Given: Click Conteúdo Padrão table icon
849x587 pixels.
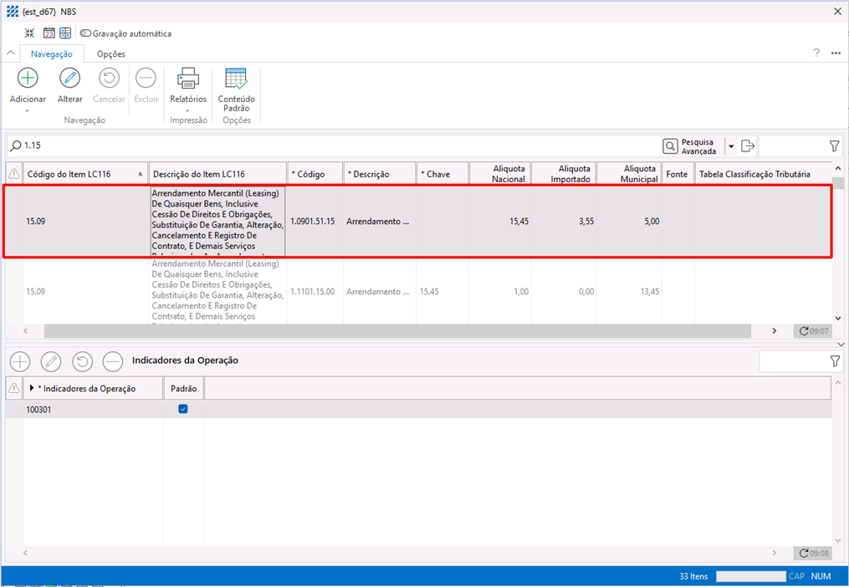Looking at the screenshot, I should point(236,79).
